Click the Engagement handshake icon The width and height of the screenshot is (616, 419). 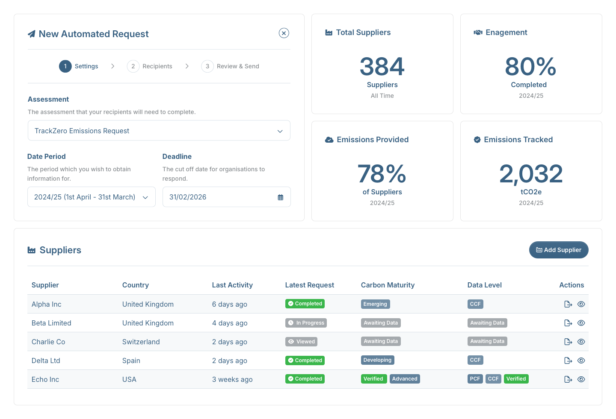477,32
